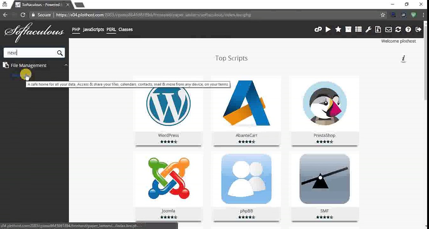Click the blue monitor extension icon
Screen dimensions: 429x229
393,15
